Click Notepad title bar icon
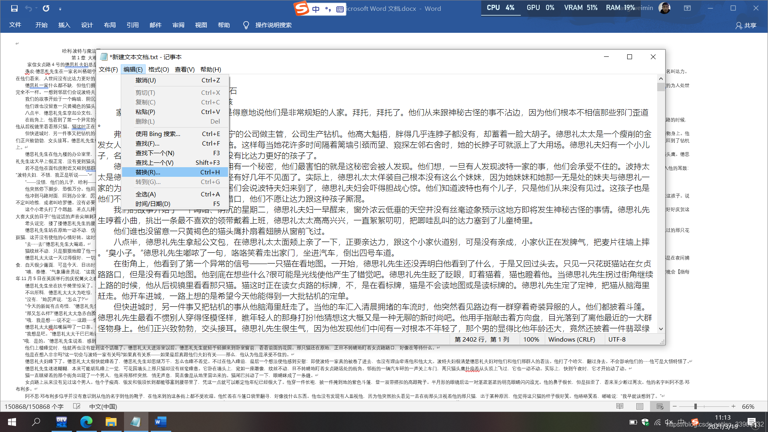Viewport: 768px width, 432px height. coord(104,57)
